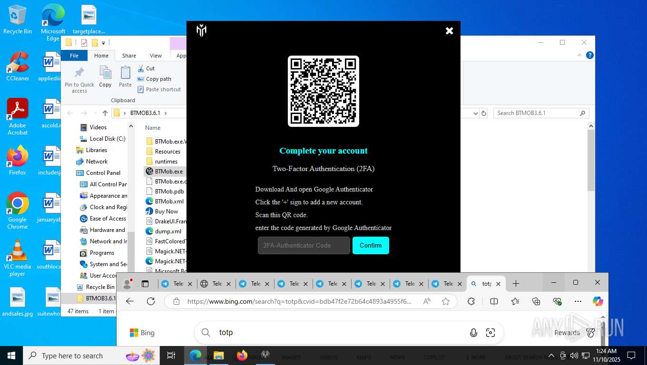Select Control Panel in the navigation pane
647x365 pixels.
tap(103, 173)
